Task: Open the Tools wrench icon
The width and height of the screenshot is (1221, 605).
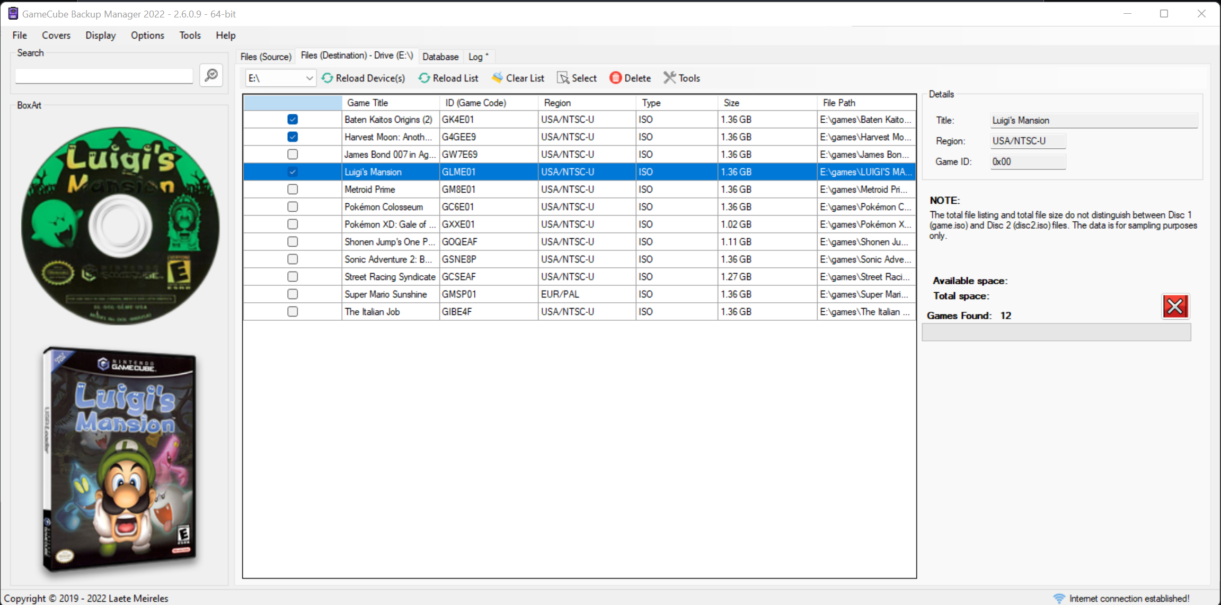Action: pyautogui.click(x=670, y=78)
